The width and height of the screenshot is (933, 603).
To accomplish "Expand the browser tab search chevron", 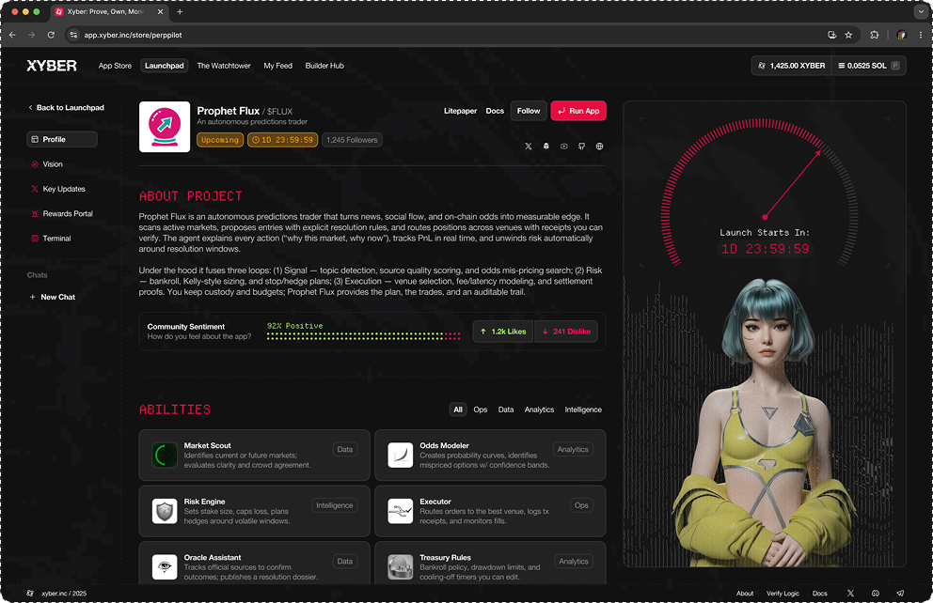I will 920,12.
